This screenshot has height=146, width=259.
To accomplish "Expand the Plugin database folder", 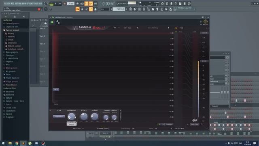I will [13, 78].
